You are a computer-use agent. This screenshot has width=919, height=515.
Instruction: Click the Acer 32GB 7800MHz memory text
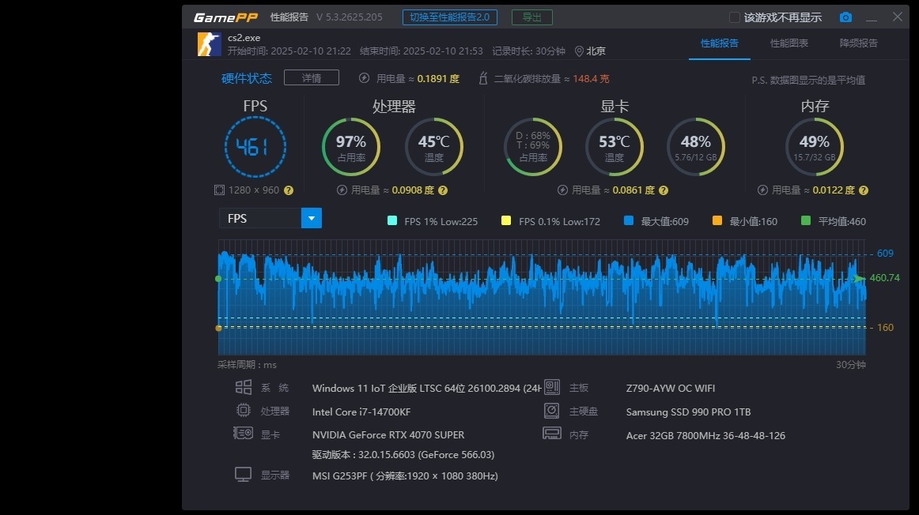705,435
